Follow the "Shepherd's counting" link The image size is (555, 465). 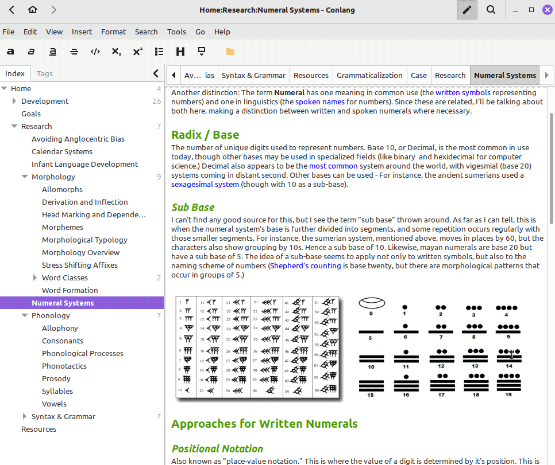tap(306, 265)
